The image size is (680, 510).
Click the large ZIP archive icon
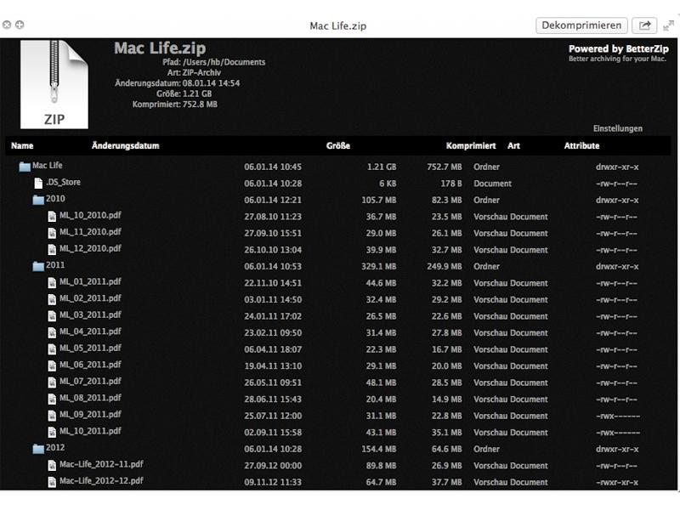click(x=54, y=84)
